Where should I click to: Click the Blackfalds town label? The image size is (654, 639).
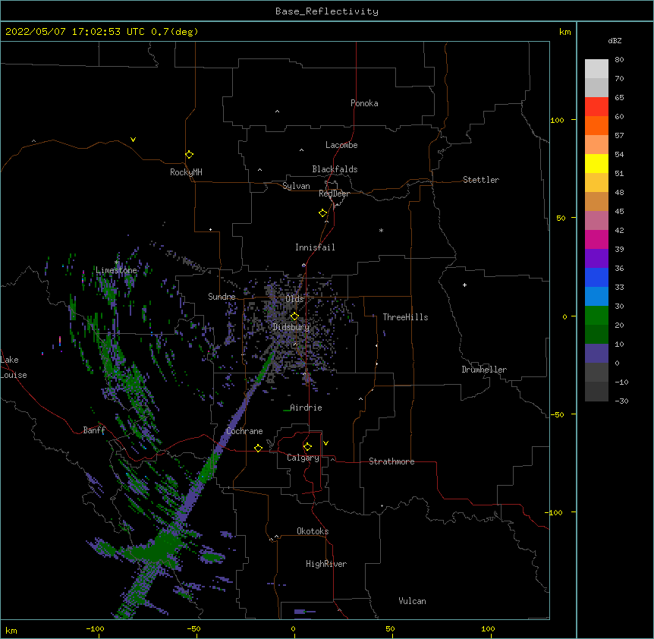[335, 169]
